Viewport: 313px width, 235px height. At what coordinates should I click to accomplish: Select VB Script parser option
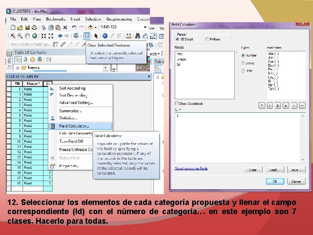coord(177,39)
